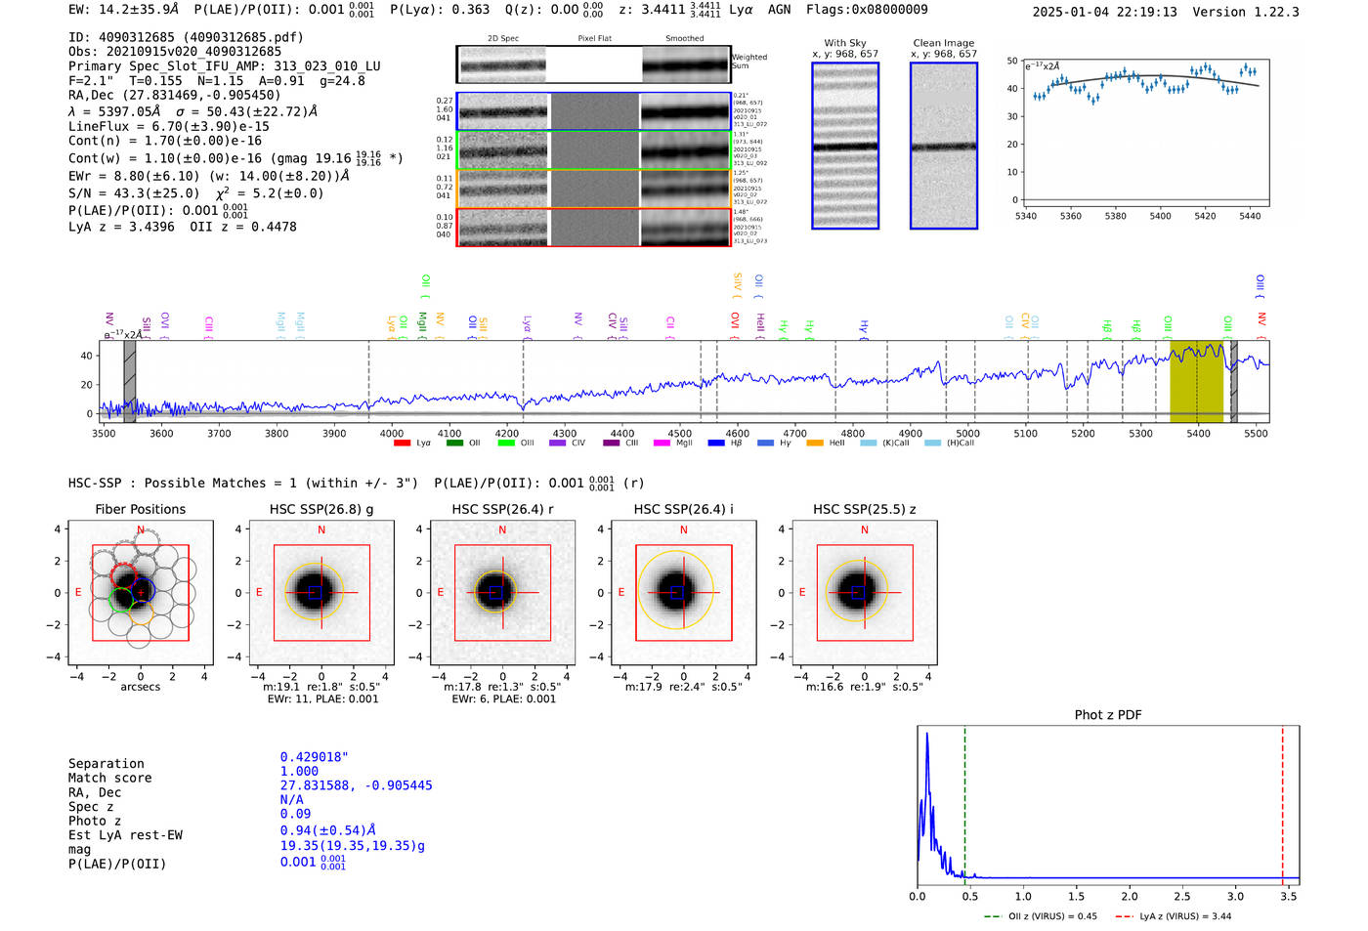1368x931 pixels.
Task: Select the red-bordered fiber spectrum row
Action: tap(593, 227)
